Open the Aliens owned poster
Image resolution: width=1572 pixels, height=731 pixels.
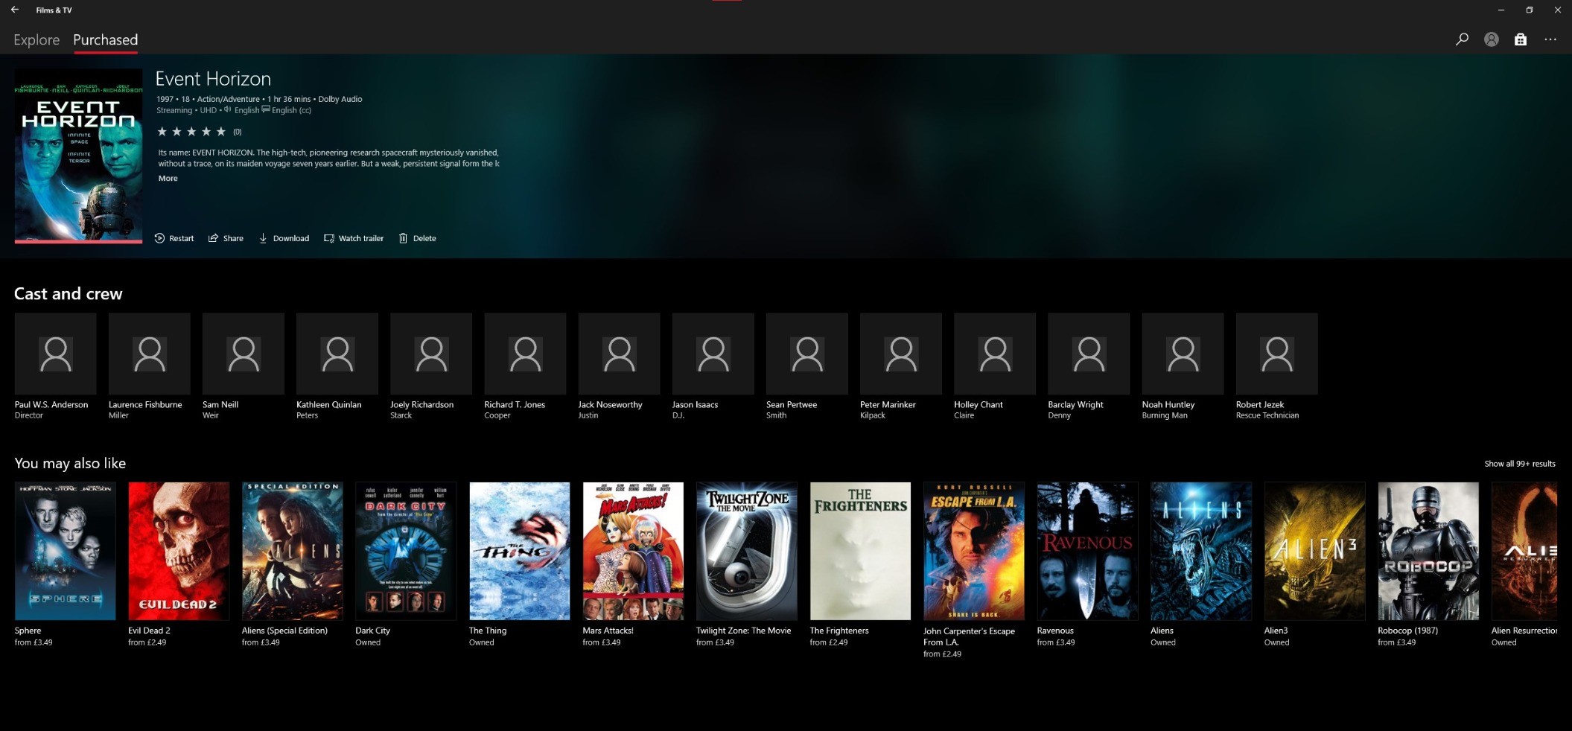coord(1201,551)
